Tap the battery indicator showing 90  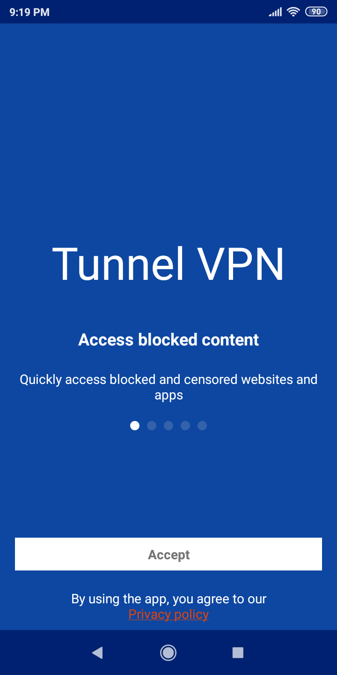pos(316,12)
